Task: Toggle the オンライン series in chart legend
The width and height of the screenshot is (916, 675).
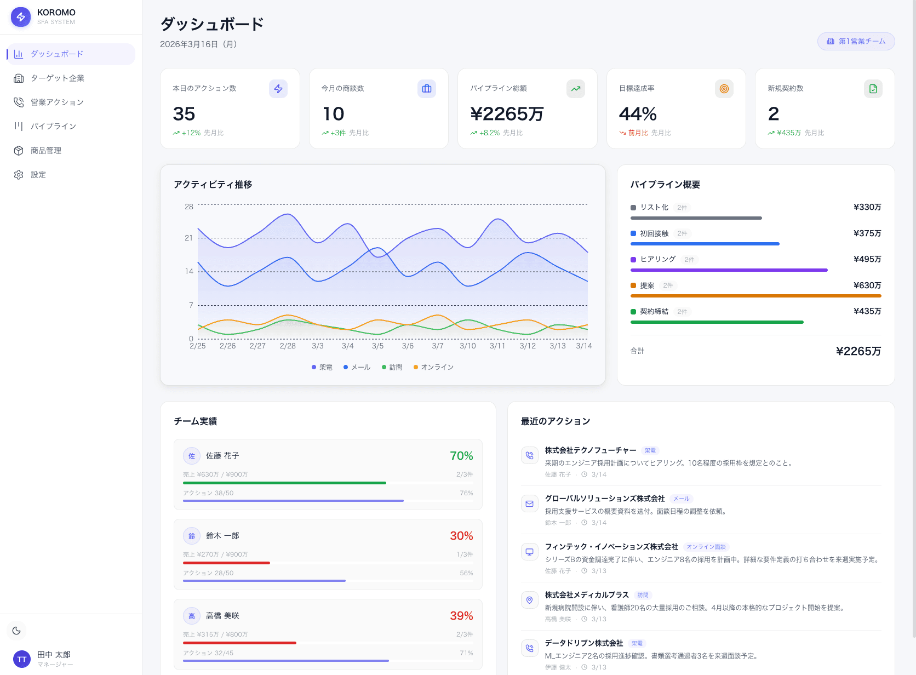Action: 433,367
